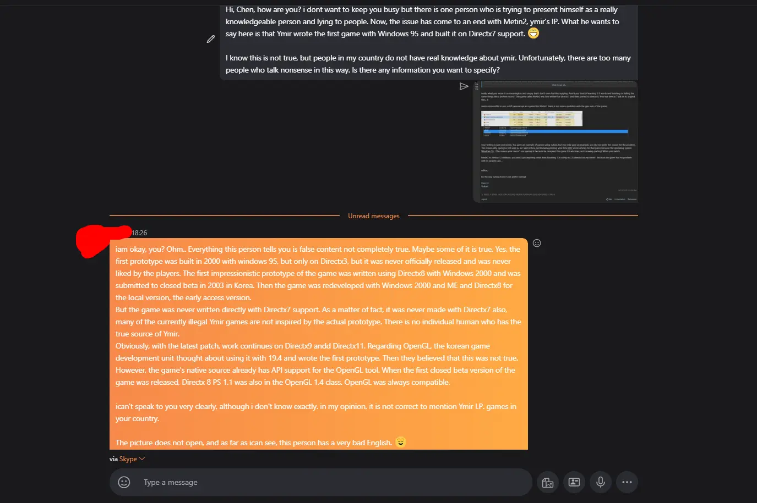Open the three-dot more options button

point(627,482)
